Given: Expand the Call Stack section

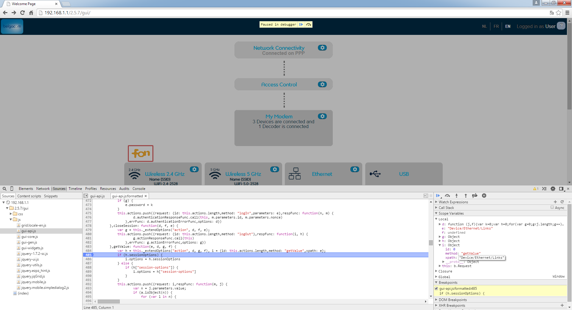Looking at the screenshot, I should 446,208.
